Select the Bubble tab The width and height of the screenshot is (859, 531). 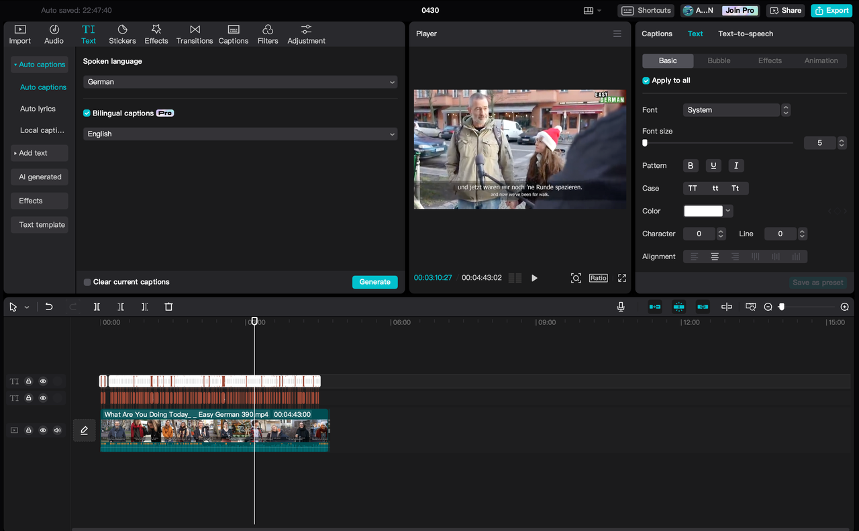point(719,60)
